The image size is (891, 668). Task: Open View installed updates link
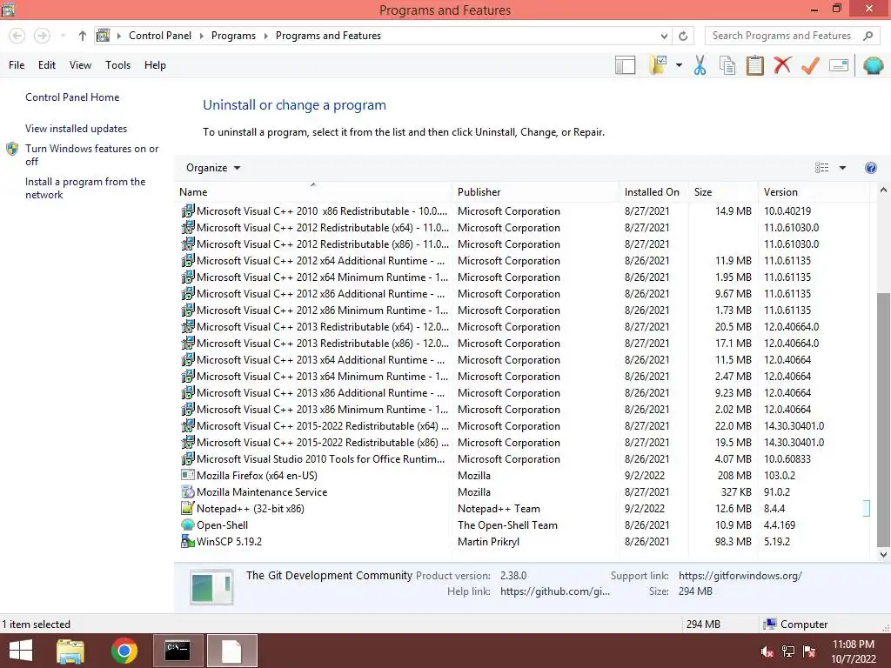pyautogui.click(x=77, y=129)
